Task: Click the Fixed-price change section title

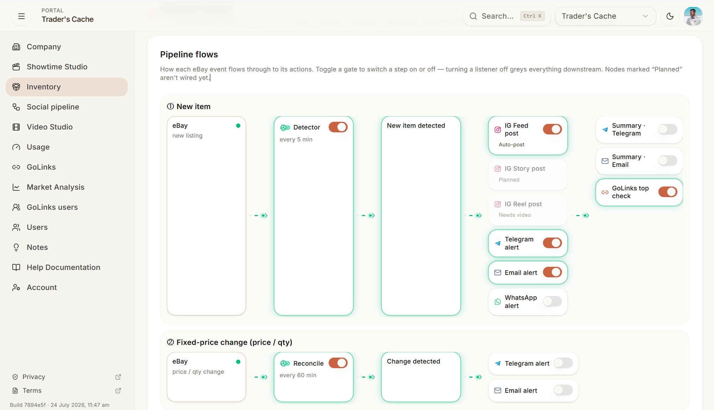Action: (x=234, y=342)
